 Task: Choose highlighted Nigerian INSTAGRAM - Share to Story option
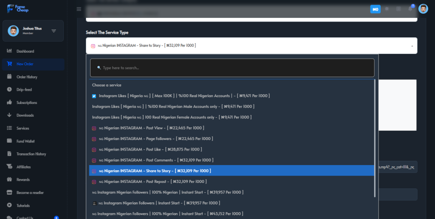(x=232, y=171)
